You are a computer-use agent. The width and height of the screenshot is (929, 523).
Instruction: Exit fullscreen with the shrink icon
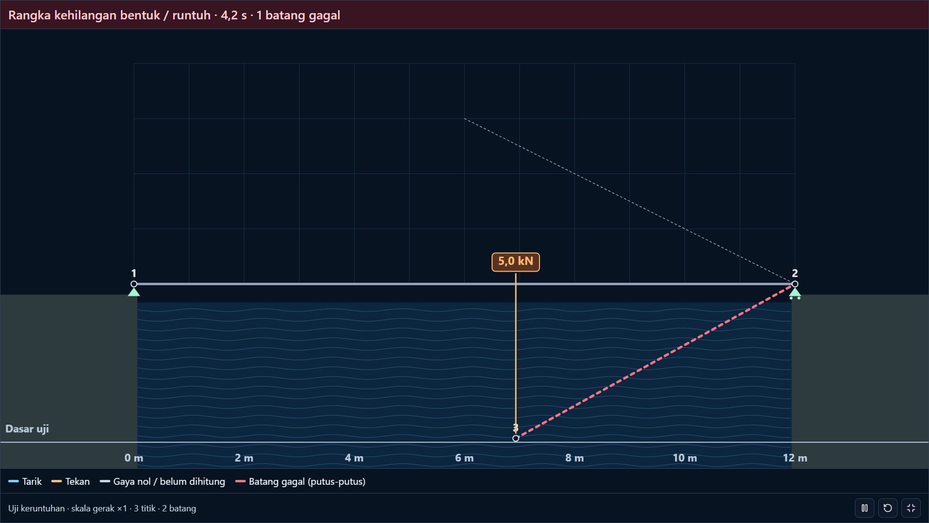pos(911,508)
